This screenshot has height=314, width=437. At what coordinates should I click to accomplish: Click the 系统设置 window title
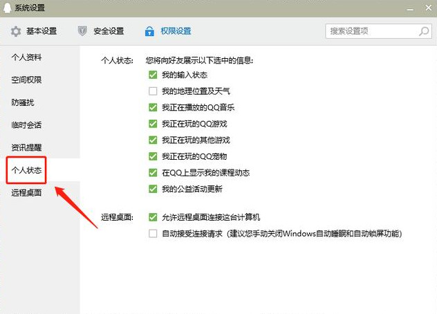30,8
